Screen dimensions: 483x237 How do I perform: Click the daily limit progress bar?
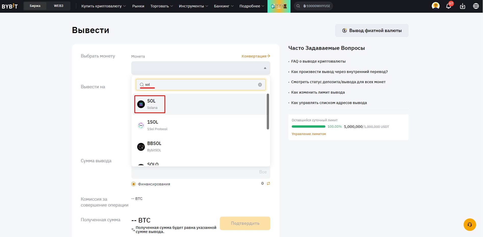(309, 127)
